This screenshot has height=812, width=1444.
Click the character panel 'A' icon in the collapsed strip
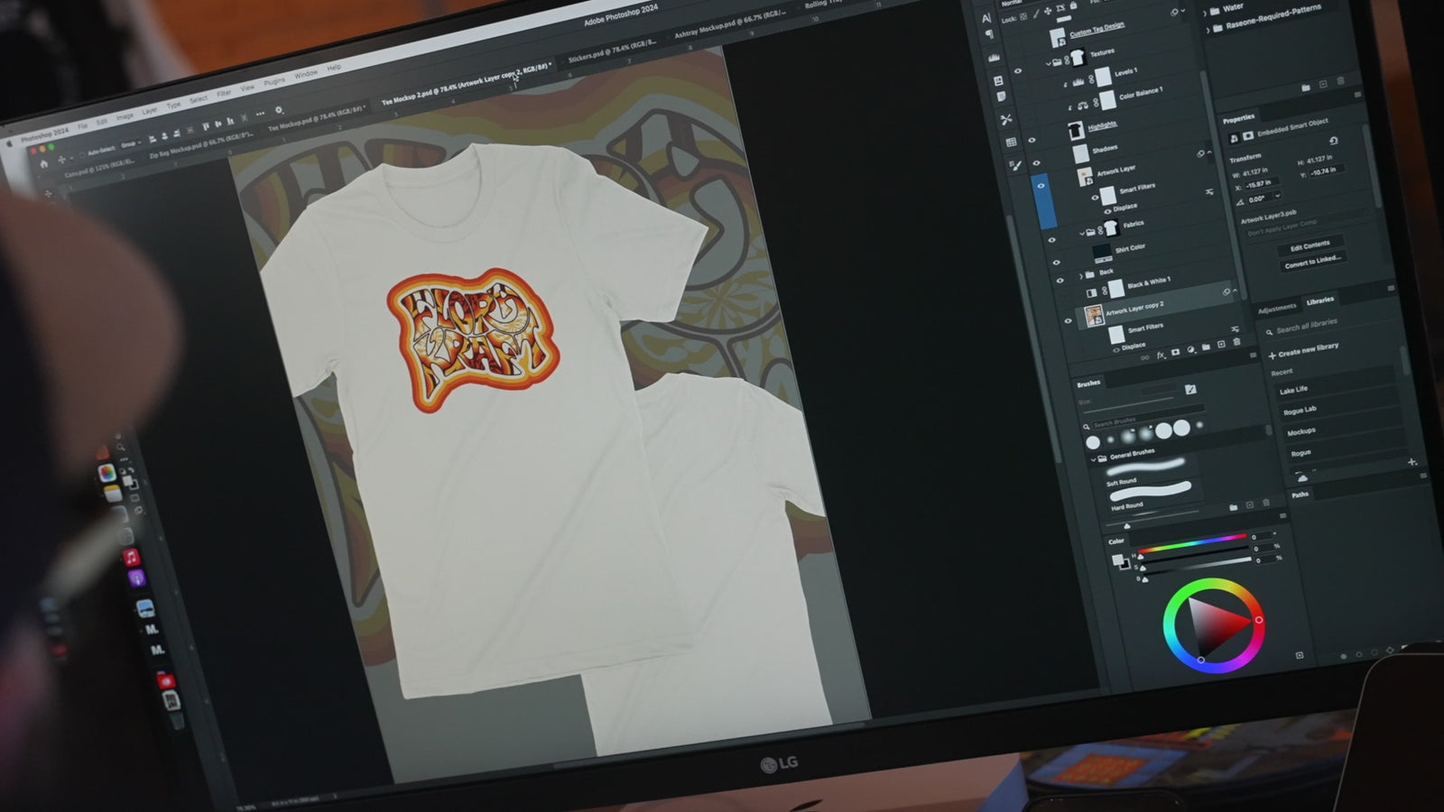(x=986, y=17)
